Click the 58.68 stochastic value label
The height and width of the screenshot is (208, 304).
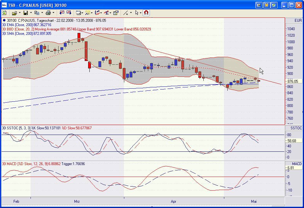pos(294,141)
